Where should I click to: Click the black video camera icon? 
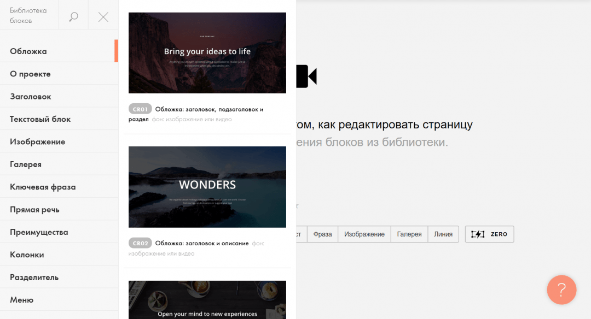pyautogui.click(x=306, y=76)
